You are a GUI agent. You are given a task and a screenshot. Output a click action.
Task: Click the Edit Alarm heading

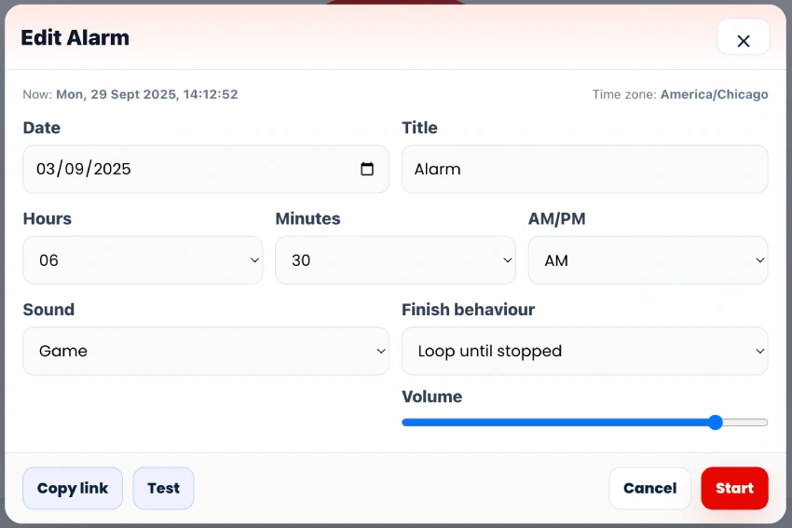point(75,38)
